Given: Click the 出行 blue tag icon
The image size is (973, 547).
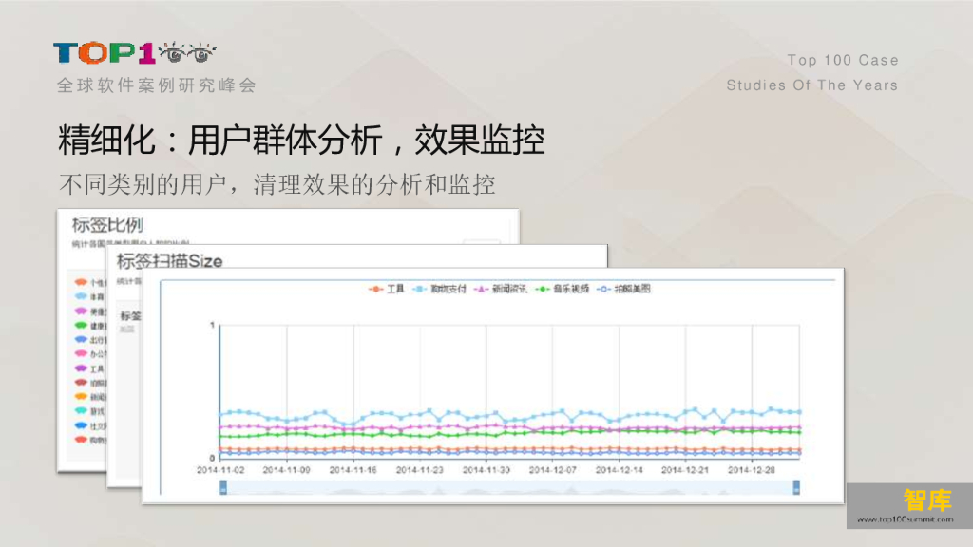Looking at the screenshot, I should pos(82,340).
